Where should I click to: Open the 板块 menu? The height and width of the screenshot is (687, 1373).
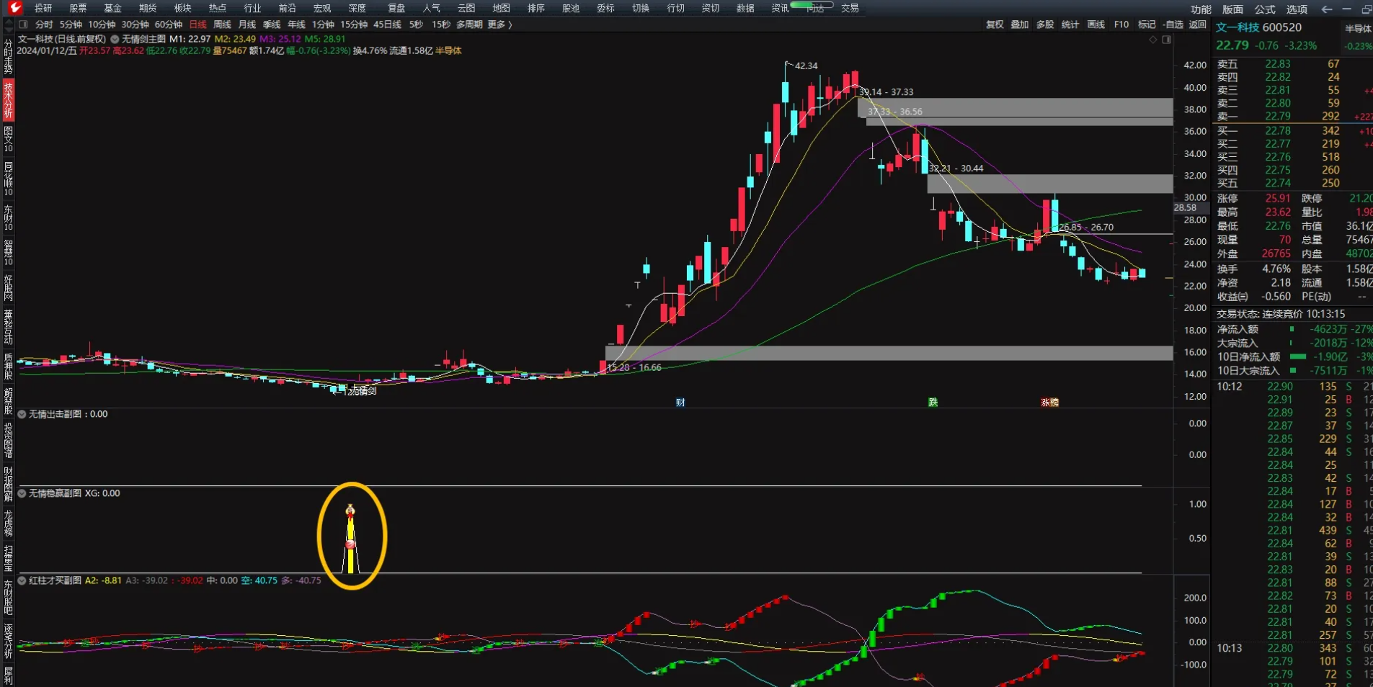pos(182,8)
